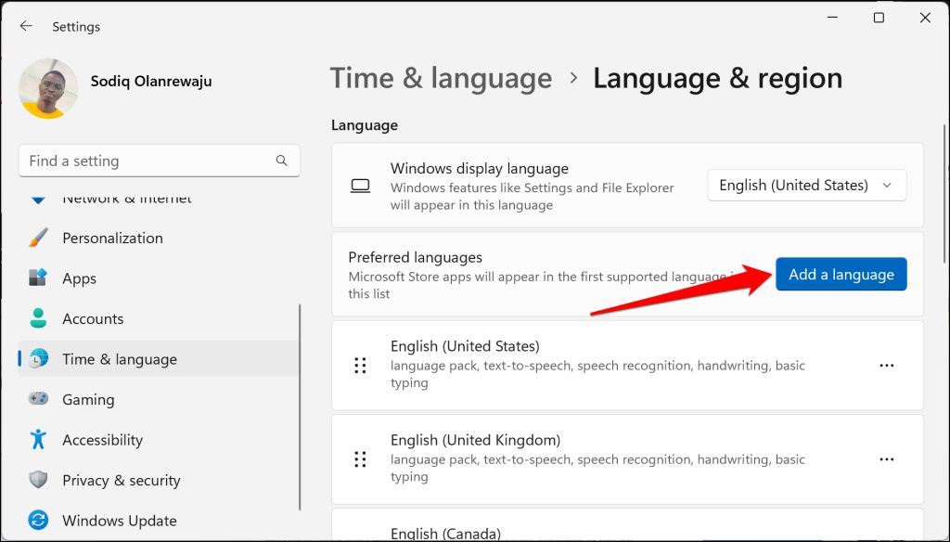Click the Time & language breadcrumb link

click(x=441, y=78)
